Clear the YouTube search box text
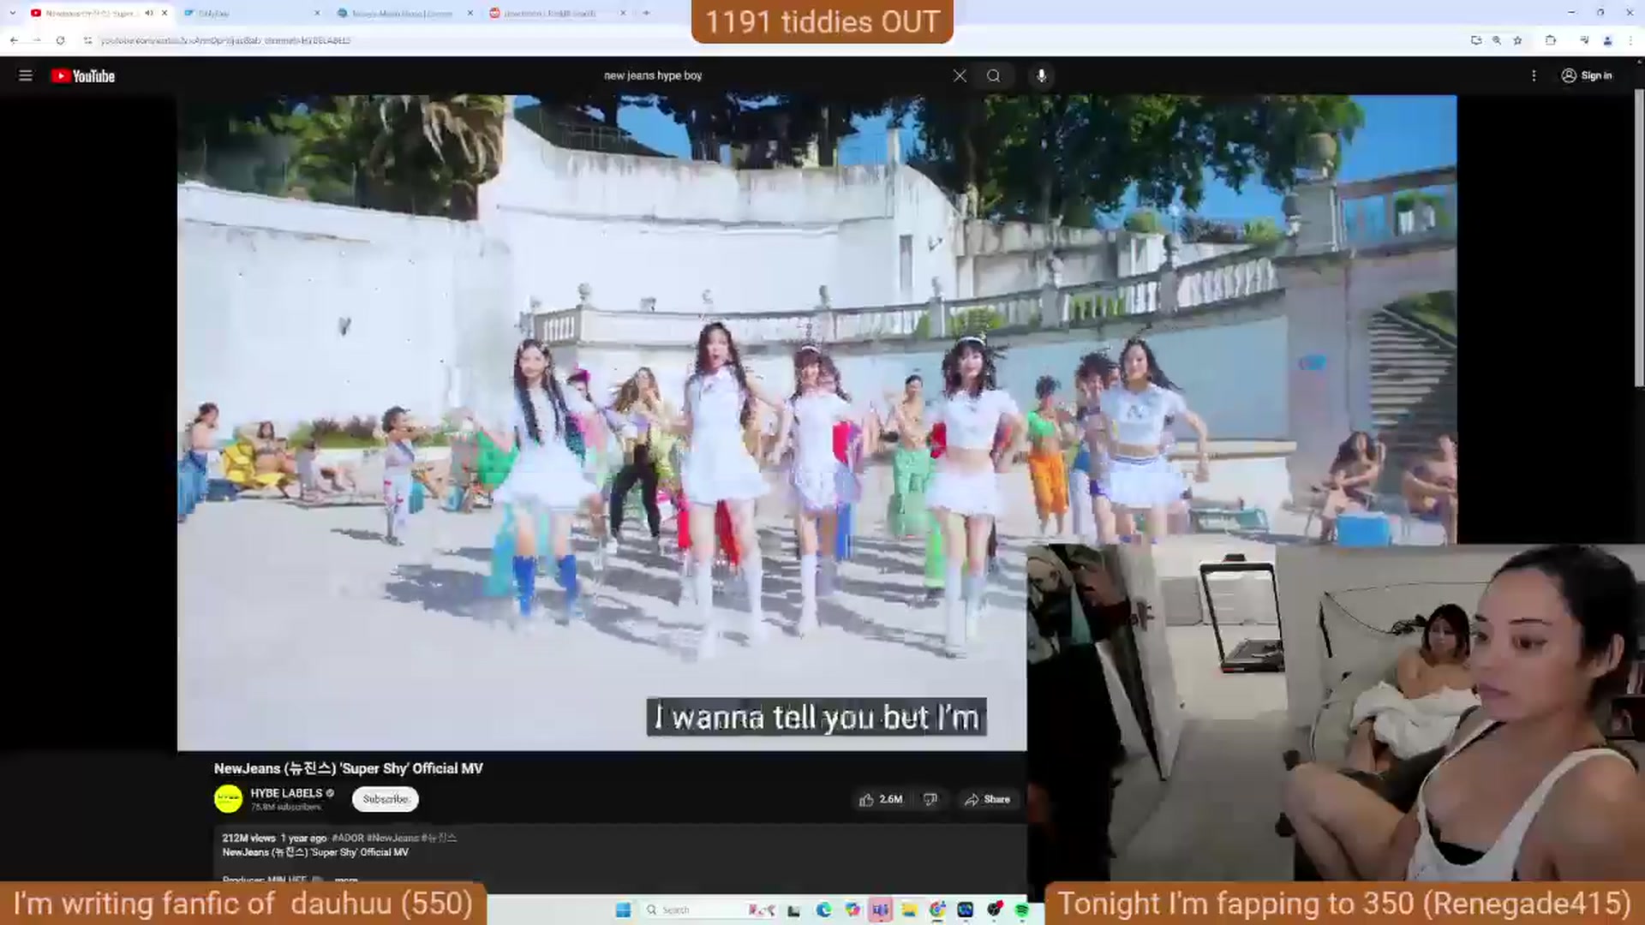 pyautogui.click(x=960, y=75)
